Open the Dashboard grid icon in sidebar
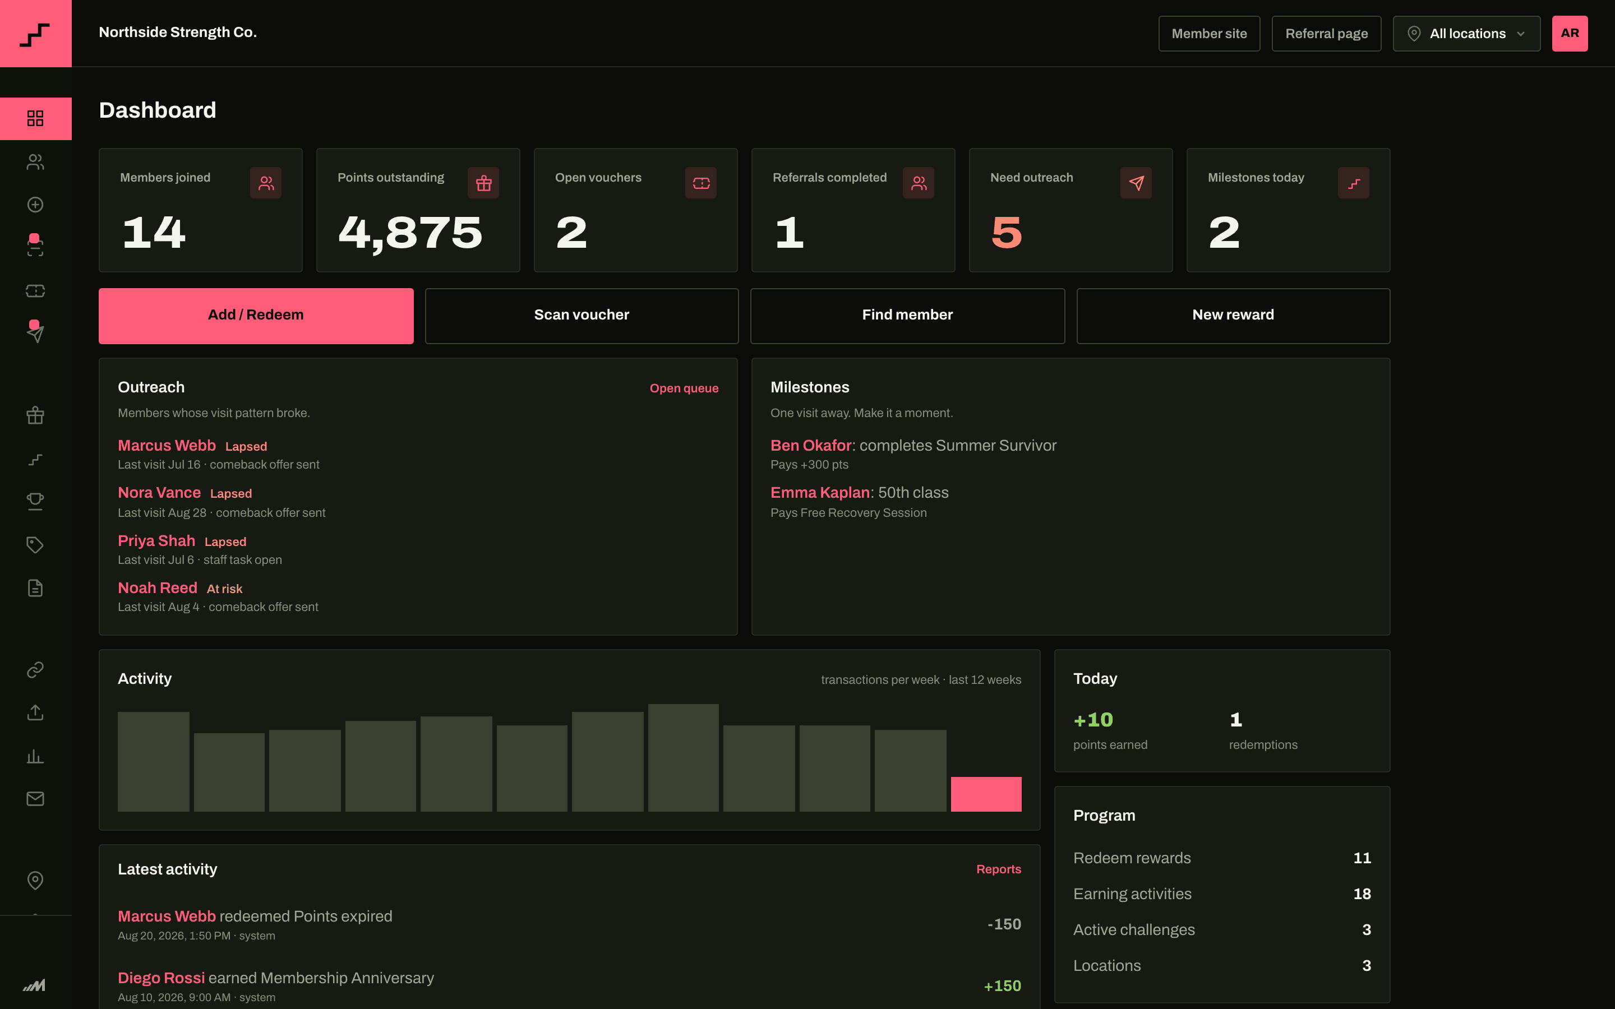 point(35,118)
